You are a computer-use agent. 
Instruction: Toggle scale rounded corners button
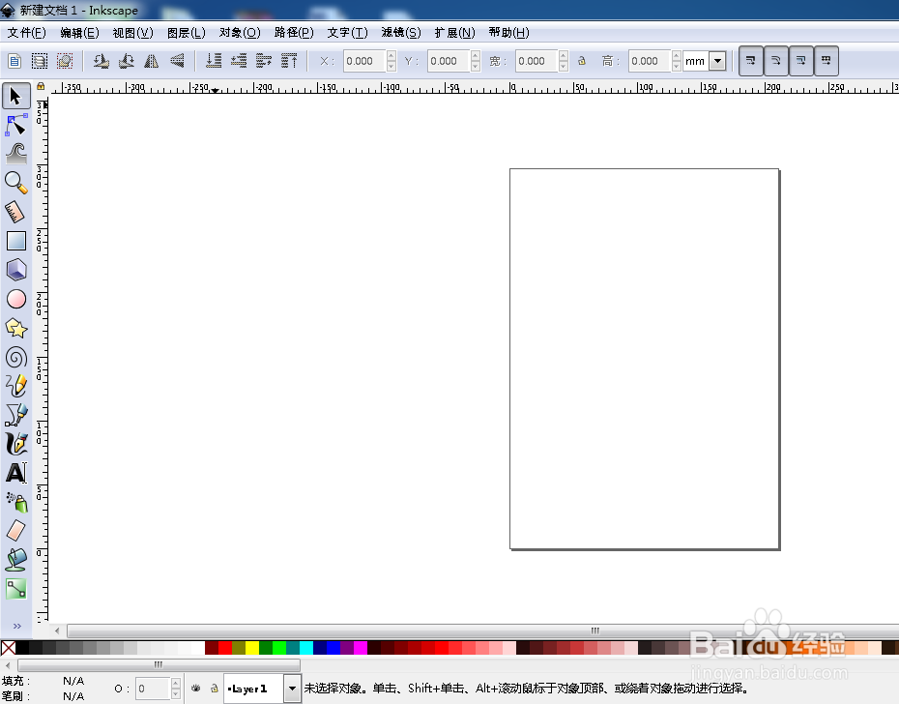pyautogui.click(x=775, y=61)
